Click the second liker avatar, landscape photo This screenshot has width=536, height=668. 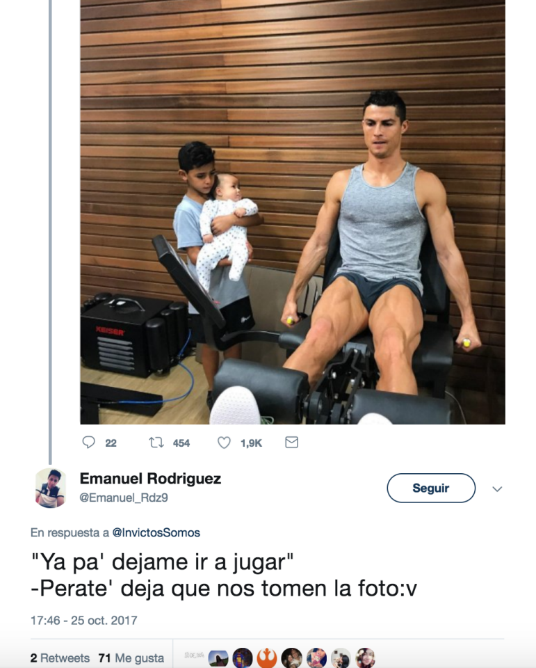tap(218, 658)
